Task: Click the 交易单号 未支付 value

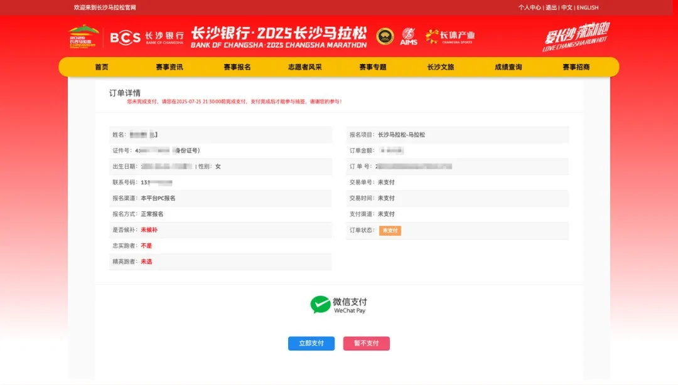Action: click(386, 182)
